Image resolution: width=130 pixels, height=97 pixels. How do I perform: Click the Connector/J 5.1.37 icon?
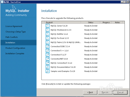(48, 54)
